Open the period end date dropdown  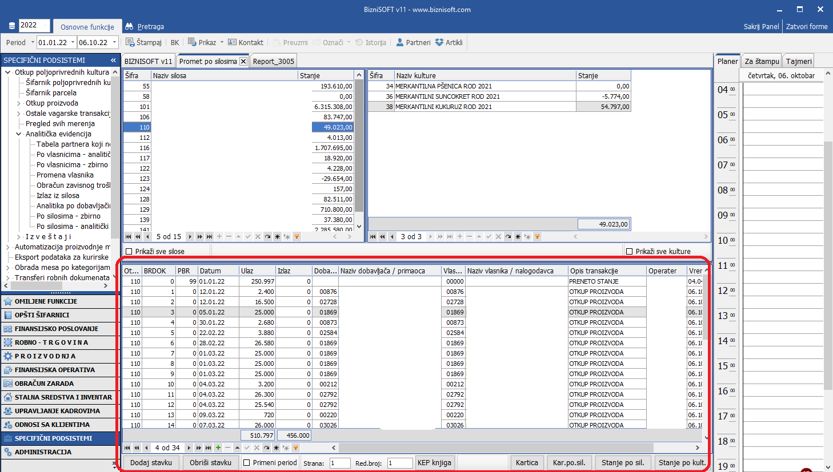[115, 42]
